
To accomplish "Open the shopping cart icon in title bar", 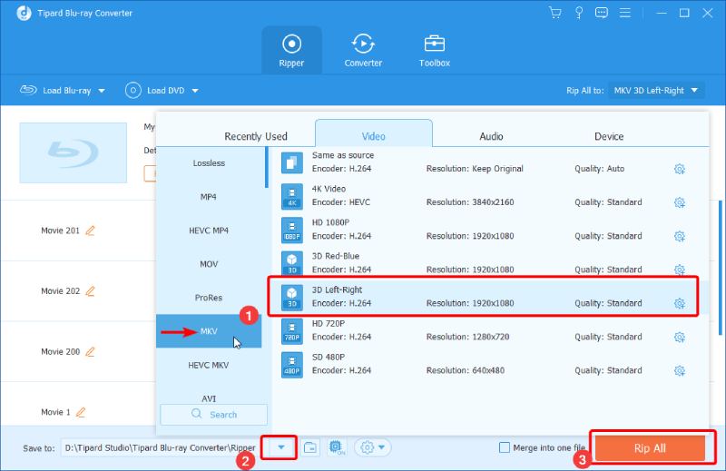I will (554, 13).
